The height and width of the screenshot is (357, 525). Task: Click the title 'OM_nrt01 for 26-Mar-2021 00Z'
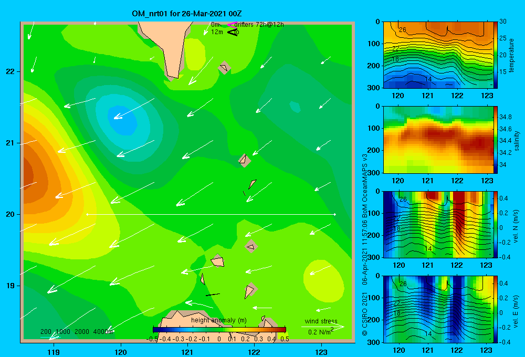coord(186,14)
